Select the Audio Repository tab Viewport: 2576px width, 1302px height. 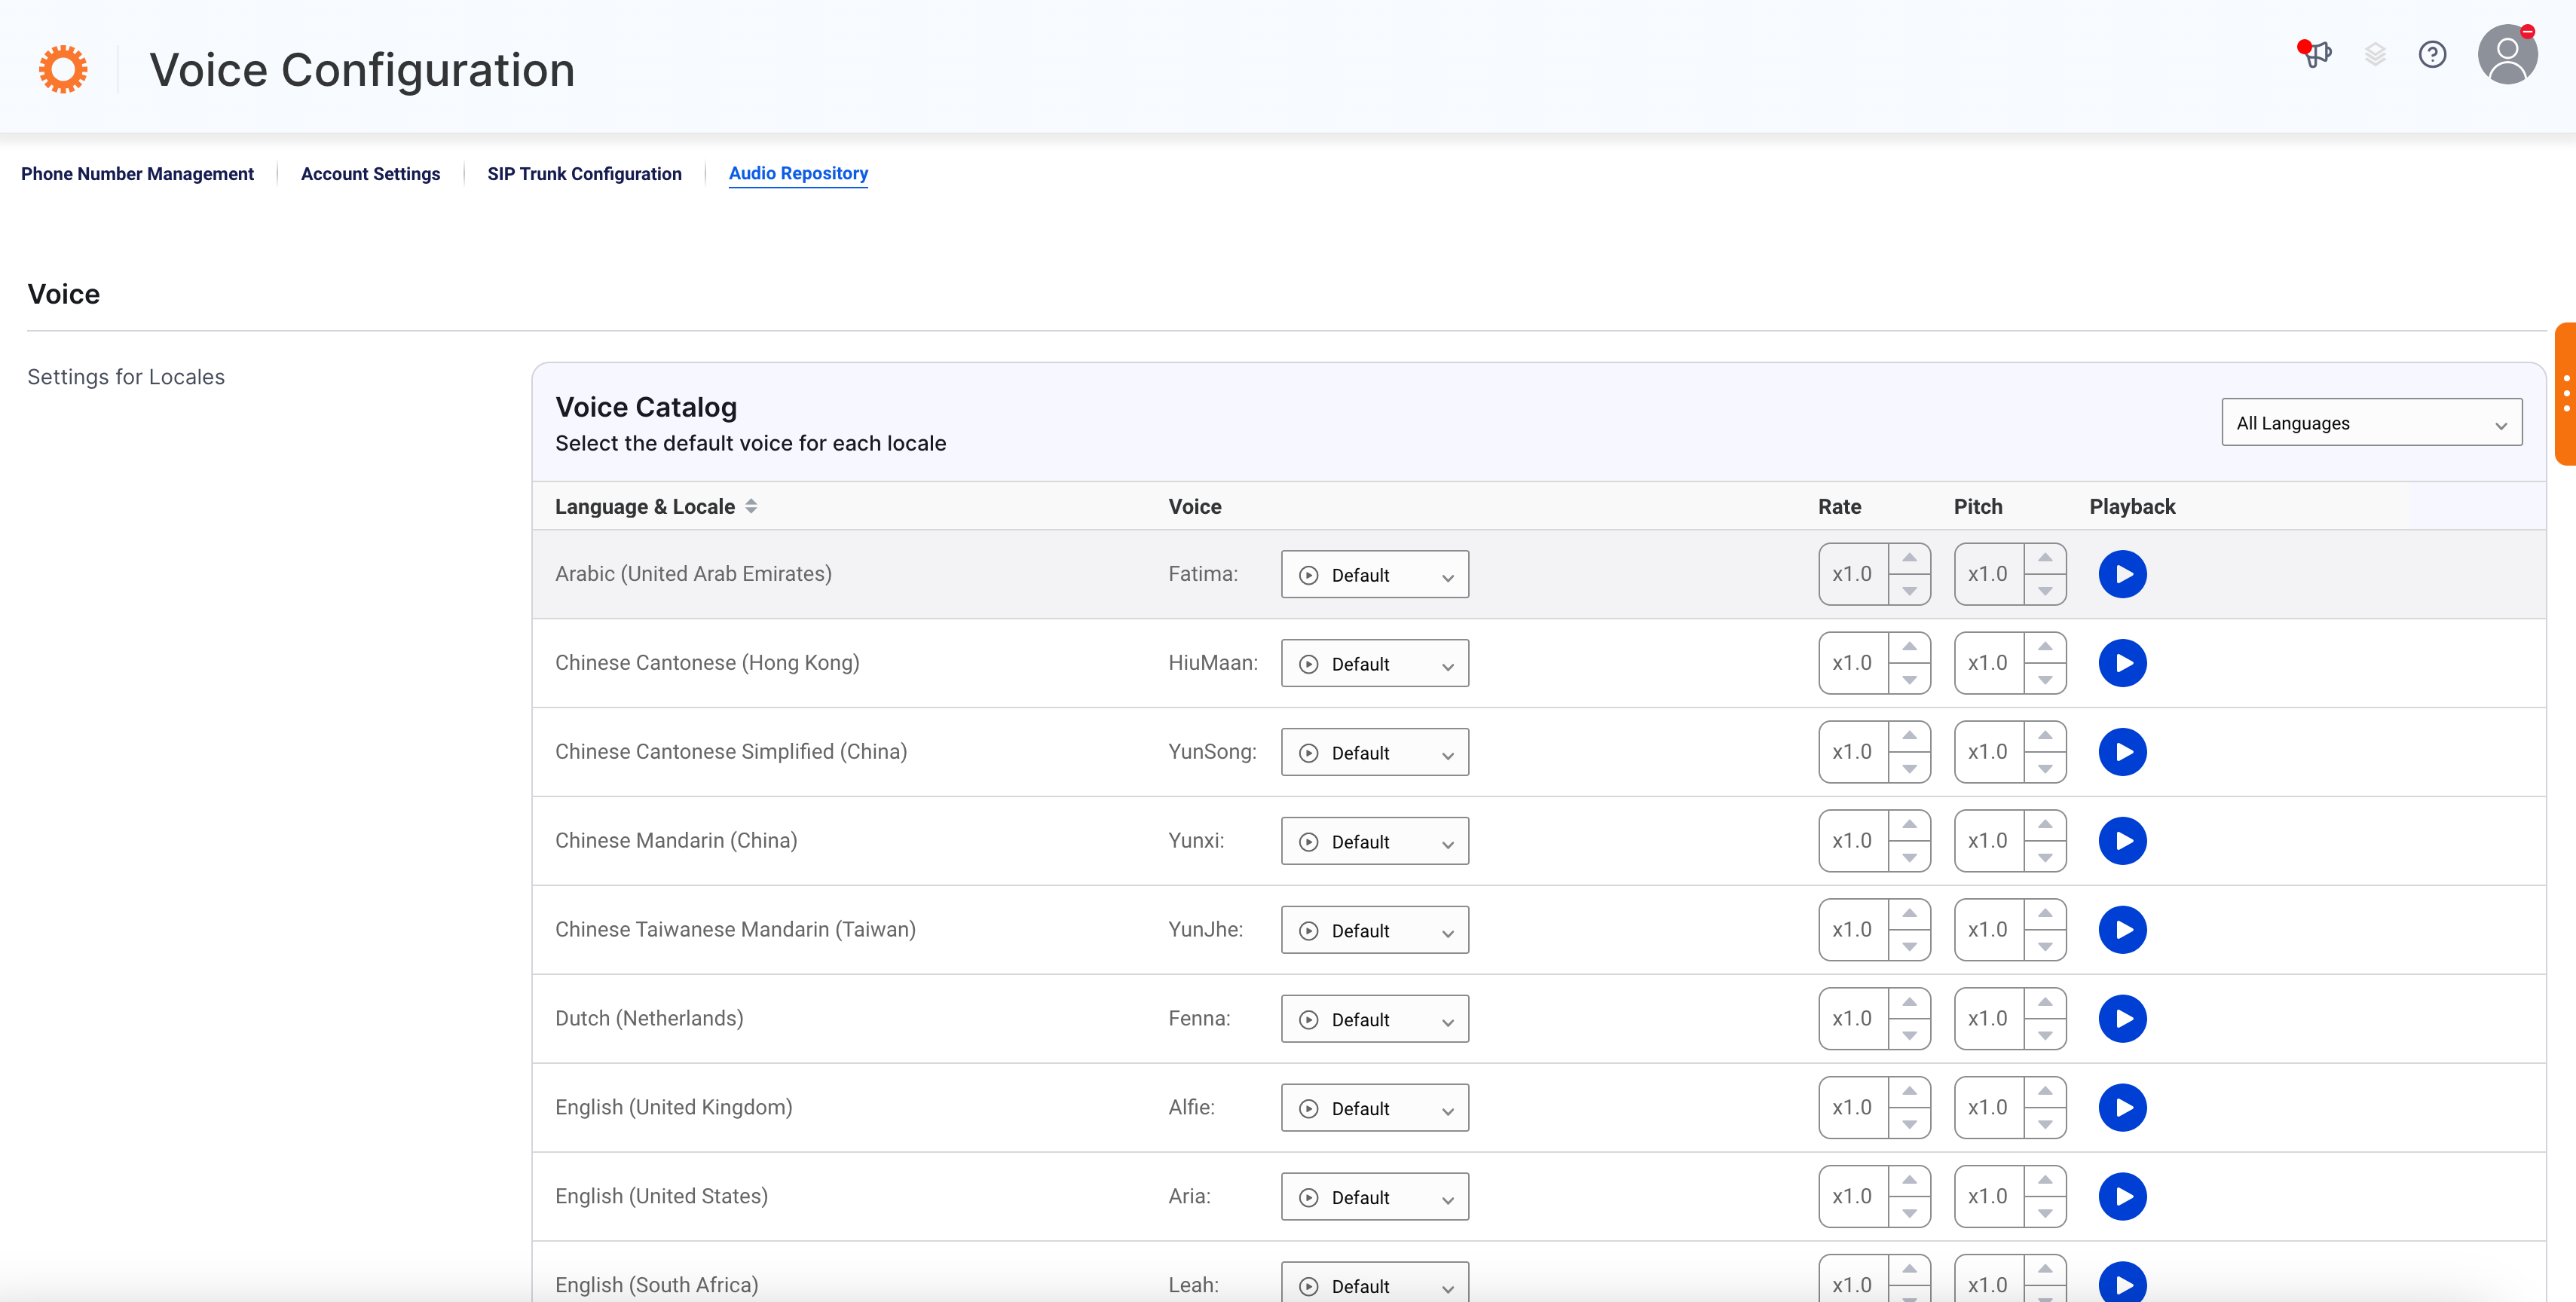(x=798, y=174)
